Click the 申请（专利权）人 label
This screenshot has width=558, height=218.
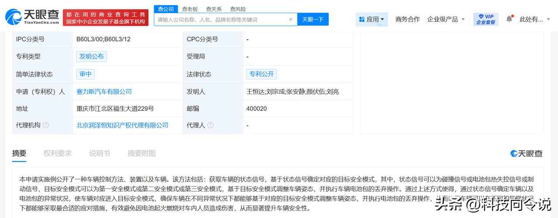point(41,92)
